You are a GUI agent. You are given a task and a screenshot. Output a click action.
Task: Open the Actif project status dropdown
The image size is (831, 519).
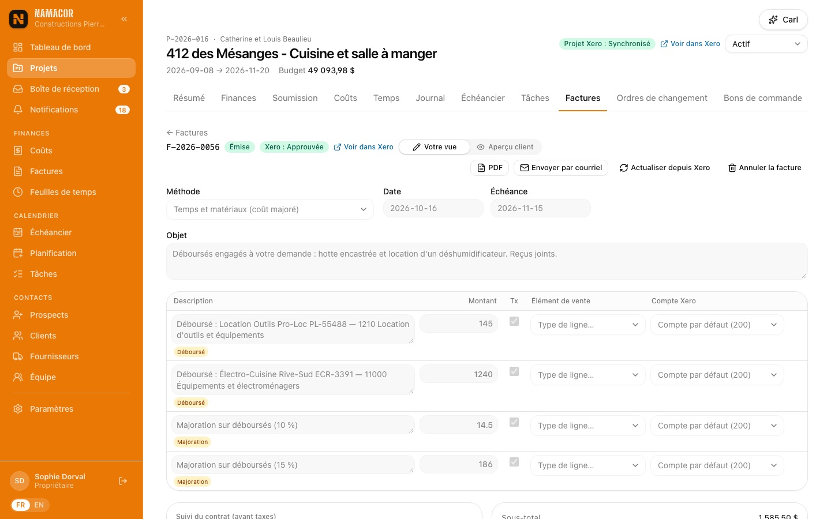[x=766, y=44]
